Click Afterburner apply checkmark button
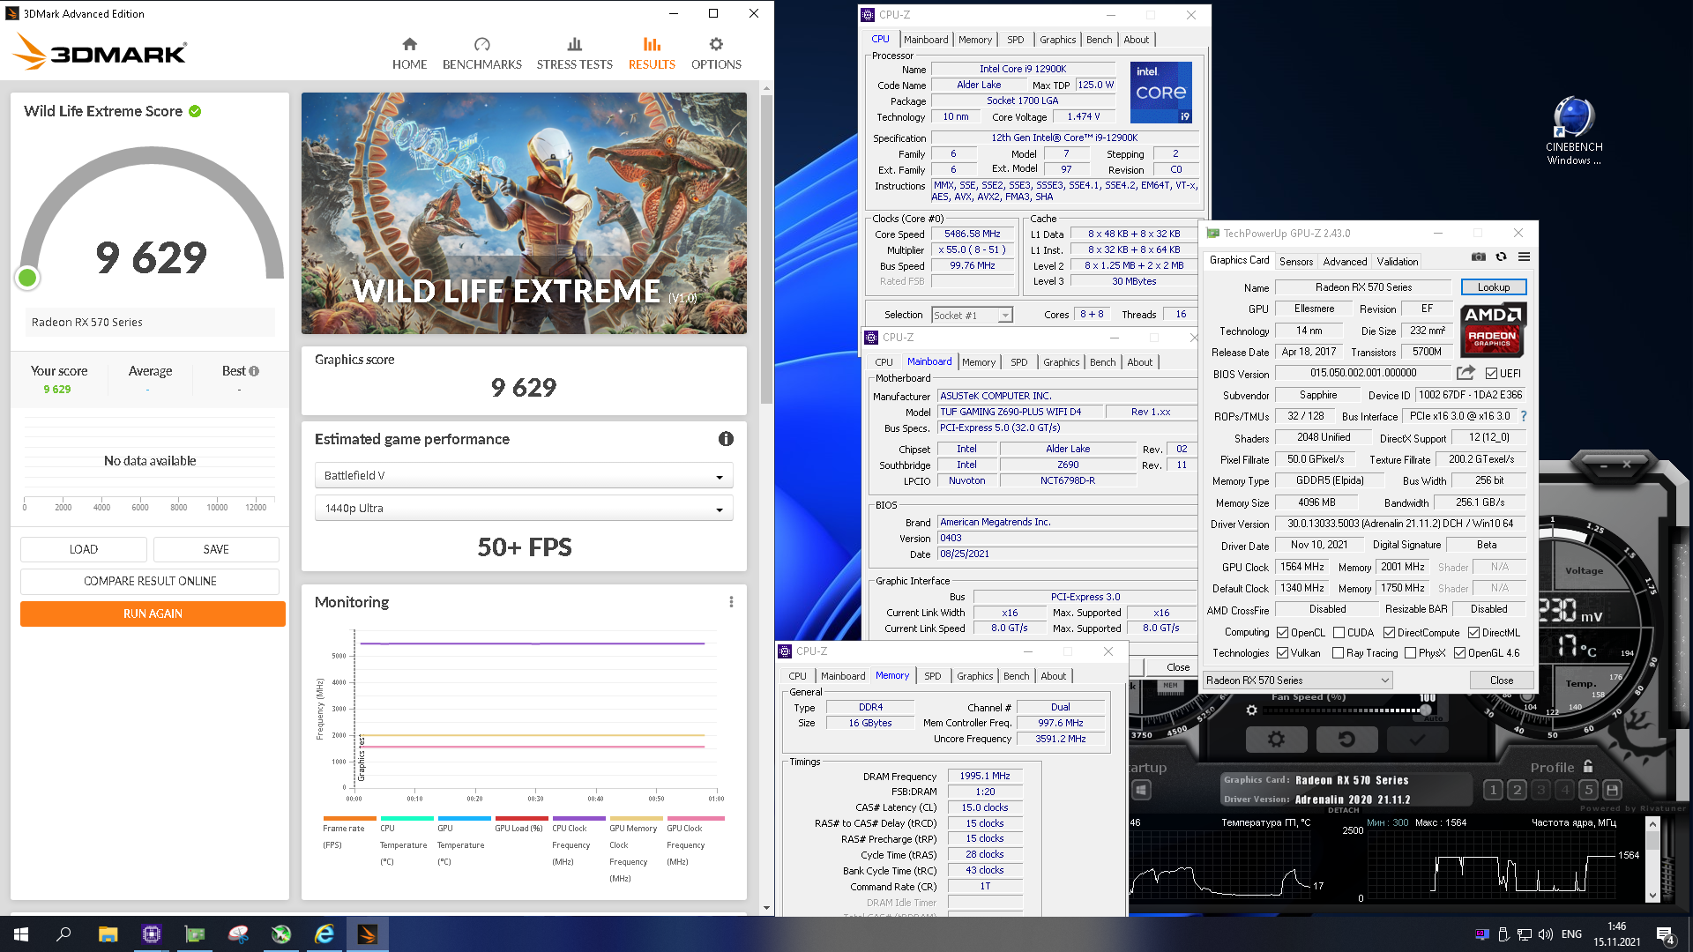Viewport: 1693px width, 952px height. coord(1417,740)
